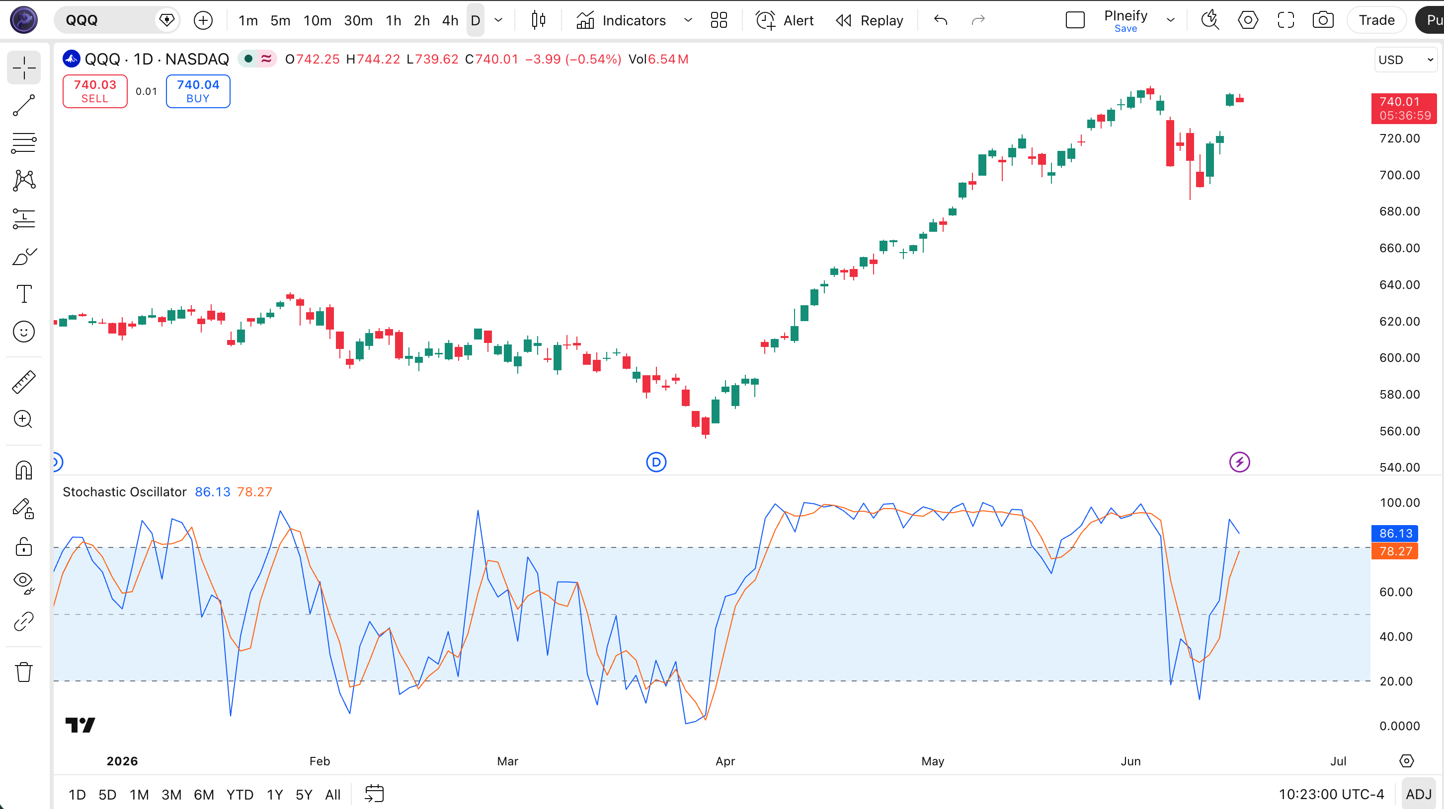Viewport: 1444px width, 809px height.
Task: Set the date range to 6M
Action: click(204, 794)
